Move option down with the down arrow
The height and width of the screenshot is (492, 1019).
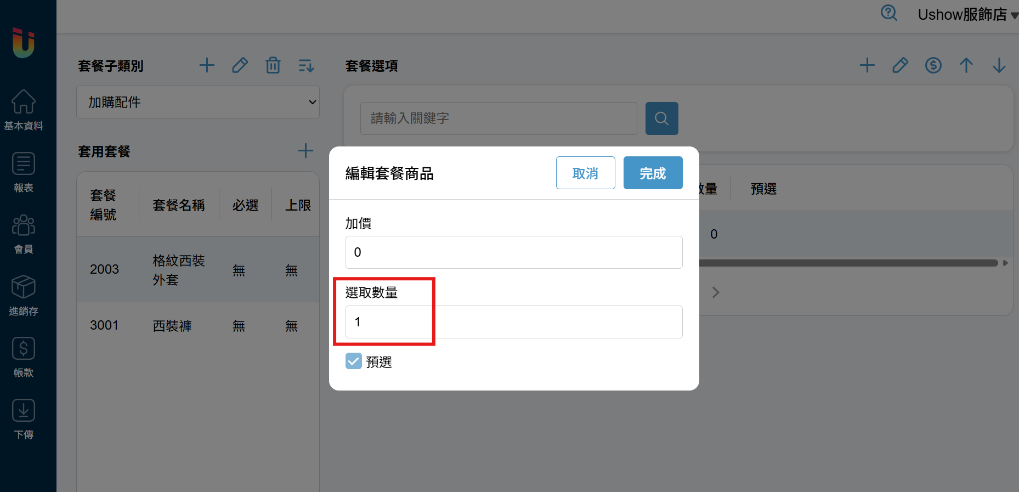pos(999,66)
